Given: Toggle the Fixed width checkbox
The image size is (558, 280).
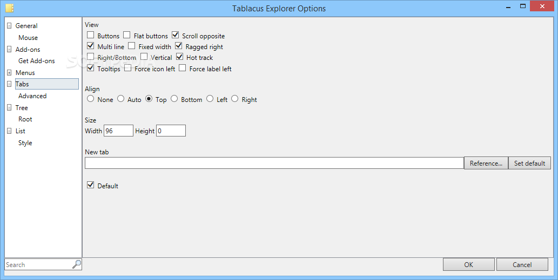Looking at the screenshot, I should (132, 45).
